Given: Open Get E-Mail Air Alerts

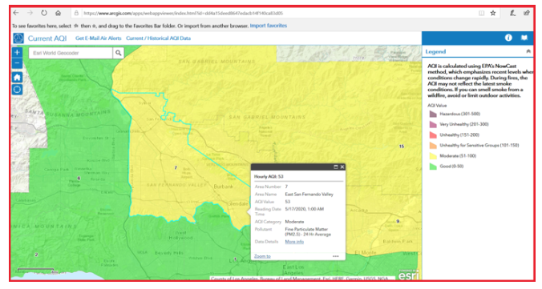Looking at the screenshot, I should (x=98, y=38).
